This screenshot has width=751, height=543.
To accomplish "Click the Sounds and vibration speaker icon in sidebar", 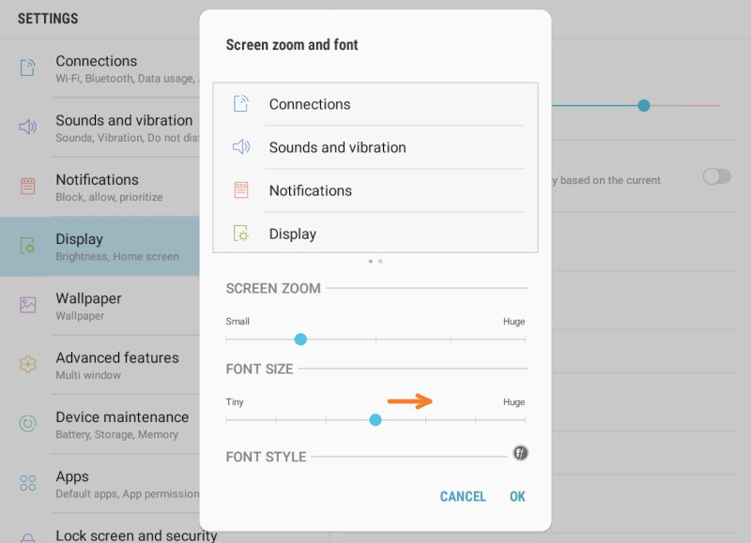I will (28, 127).
